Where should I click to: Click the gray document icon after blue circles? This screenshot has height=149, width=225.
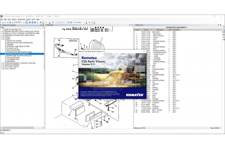click(x=38, y=23)
